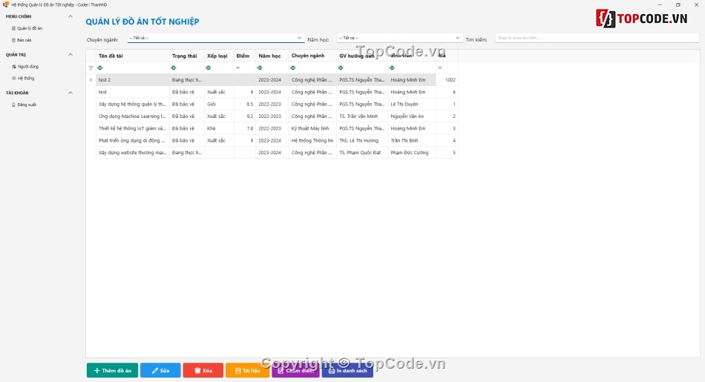The image size is (705, 382).
Task: Sort by the Năm học column header
Action: (272, 56)
